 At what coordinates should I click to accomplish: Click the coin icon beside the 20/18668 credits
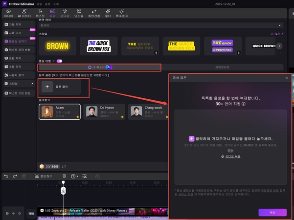tap(42, 166)
